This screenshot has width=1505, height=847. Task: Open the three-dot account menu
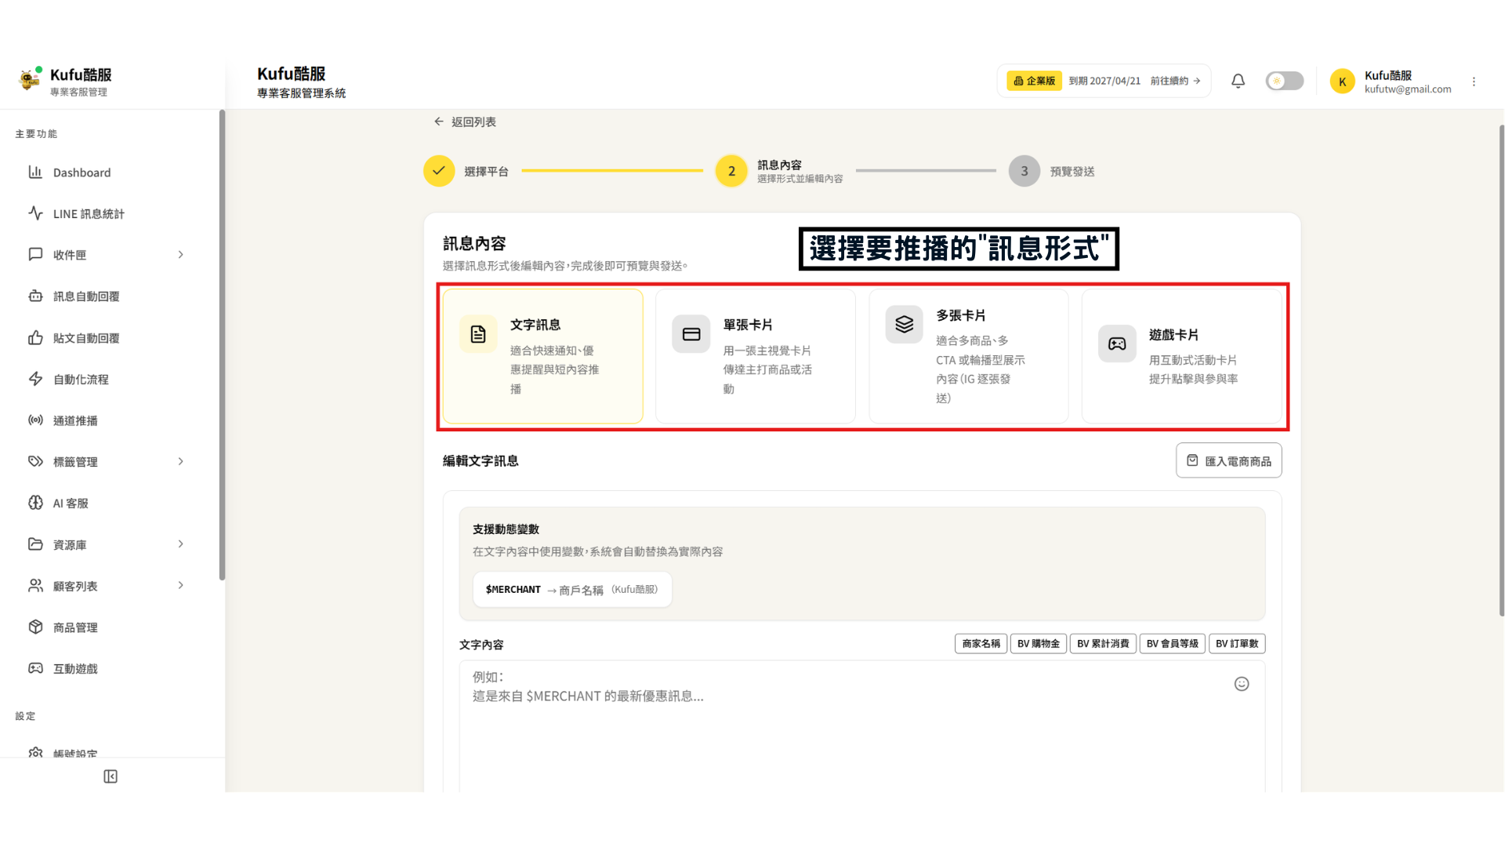tap(1474, 82)
